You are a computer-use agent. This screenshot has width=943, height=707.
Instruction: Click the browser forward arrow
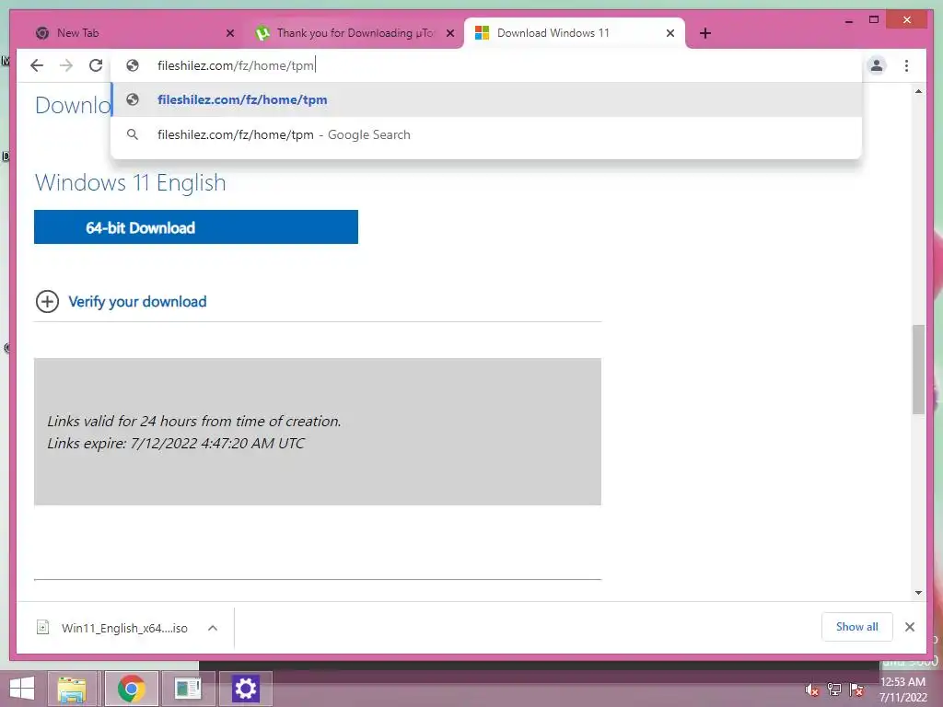pyautogui.click(x=66, y=65)
